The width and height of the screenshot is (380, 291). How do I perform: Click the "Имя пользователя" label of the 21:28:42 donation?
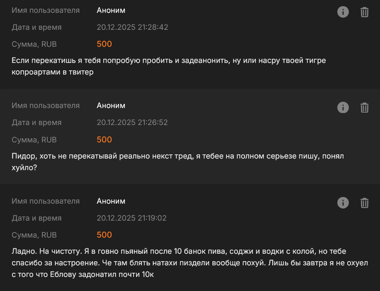pyautogui.click(x=46, y=10)
